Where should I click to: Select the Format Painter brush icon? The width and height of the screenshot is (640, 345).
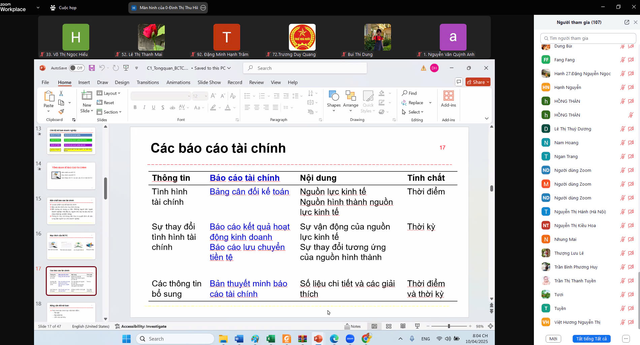pos(61,112)
